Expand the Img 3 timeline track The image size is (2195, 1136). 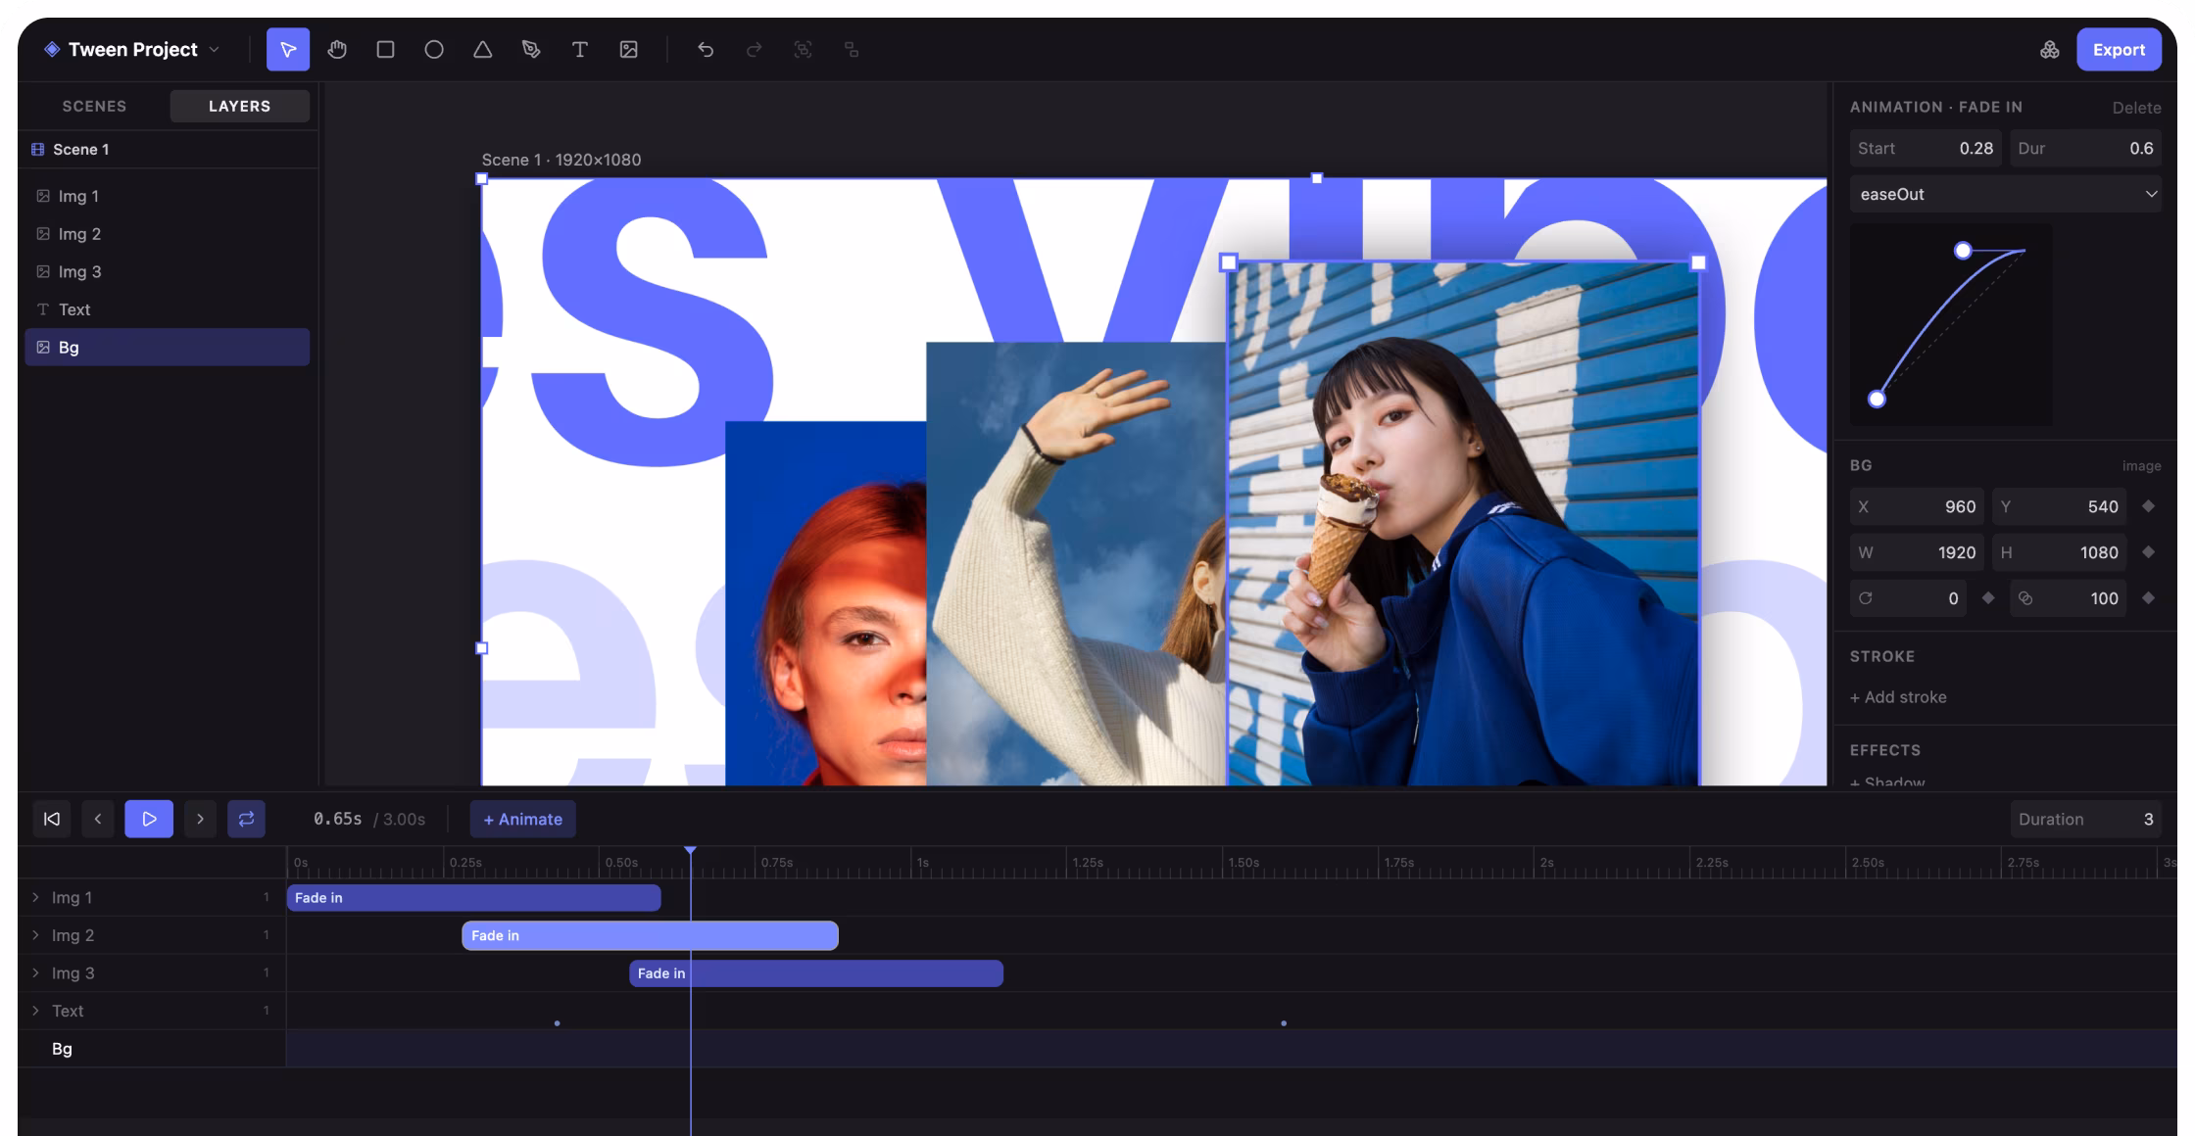click(35, 972)
